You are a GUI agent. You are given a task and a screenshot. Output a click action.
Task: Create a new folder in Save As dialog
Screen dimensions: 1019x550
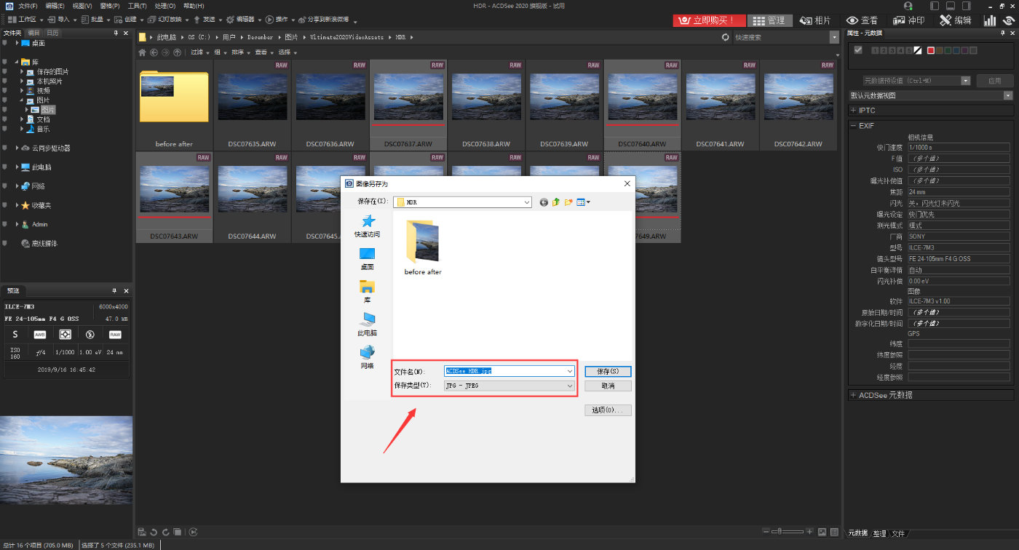569,202
